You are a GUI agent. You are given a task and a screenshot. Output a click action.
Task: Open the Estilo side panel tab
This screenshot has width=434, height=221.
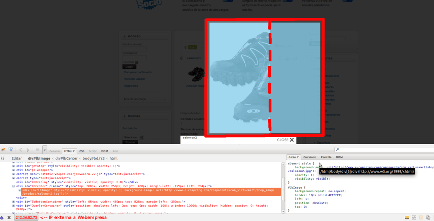(294, 157)
